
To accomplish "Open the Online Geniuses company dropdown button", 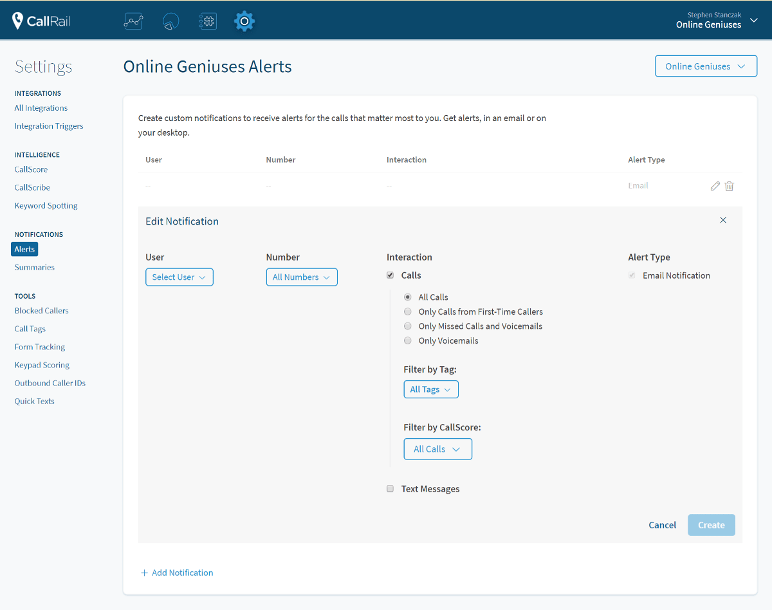I will tap(706, 66).
